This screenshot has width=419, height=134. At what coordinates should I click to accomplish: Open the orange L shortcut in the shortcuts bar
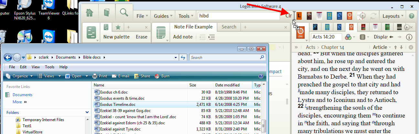[x=299, y=16]
